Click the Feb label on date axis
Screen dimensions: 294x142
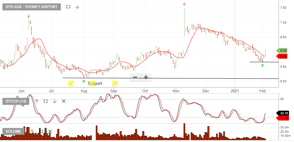tap(262, 91)
